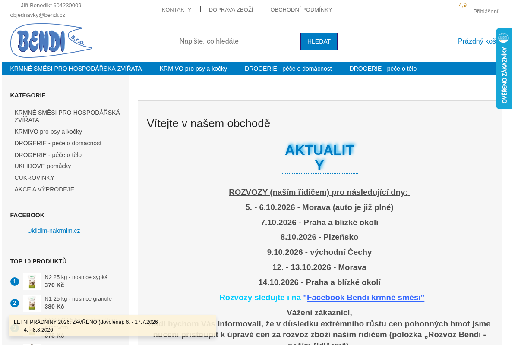Open ÚKLIDOVÉ pomůcky sidebar category
The width and height of the screenshot is (518, 345).
point(43,166)
